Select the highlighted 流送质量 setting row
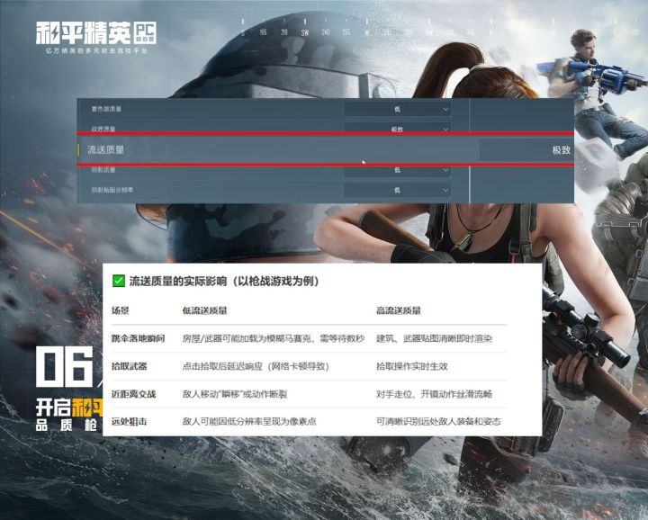Viewport: 648px width, 520px height. point(326,149)
